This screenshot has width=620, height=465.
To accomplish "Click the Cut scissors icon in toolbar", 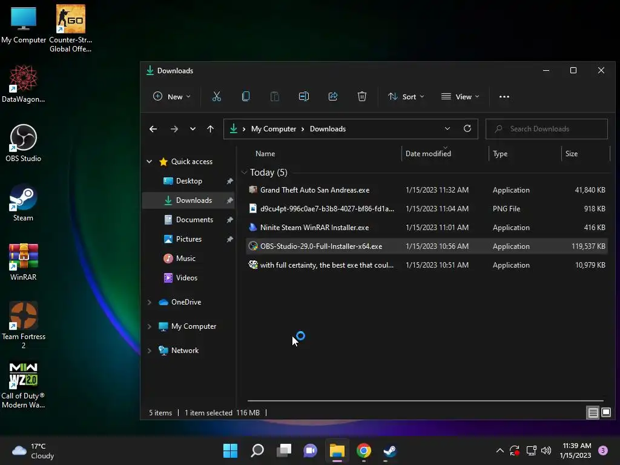I will coord(216,96).
